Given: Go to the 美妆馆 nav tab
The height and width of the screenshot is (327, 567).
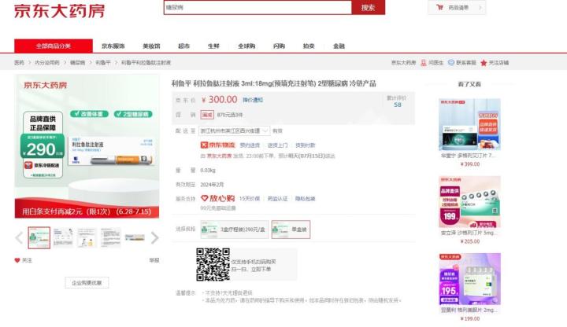Looking at the screenshot, I should 151,46.
